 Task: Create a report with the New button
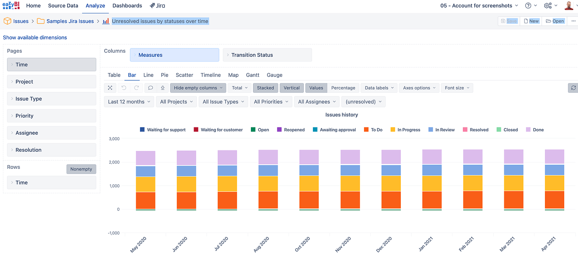click(x=531, y=20)
